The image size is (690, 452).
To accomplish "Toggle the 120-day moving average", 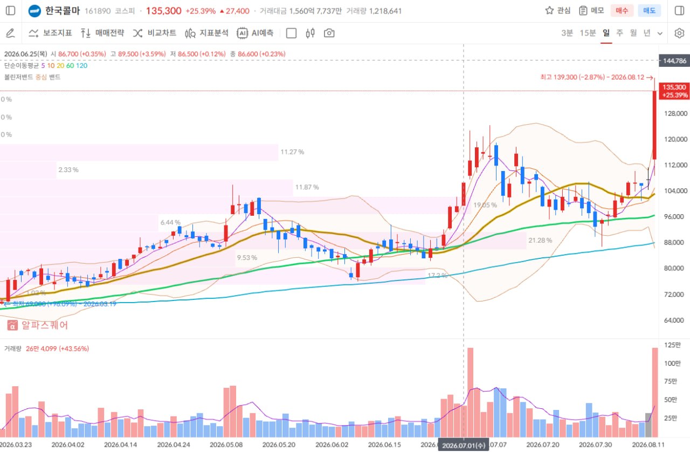I will 81,65.
